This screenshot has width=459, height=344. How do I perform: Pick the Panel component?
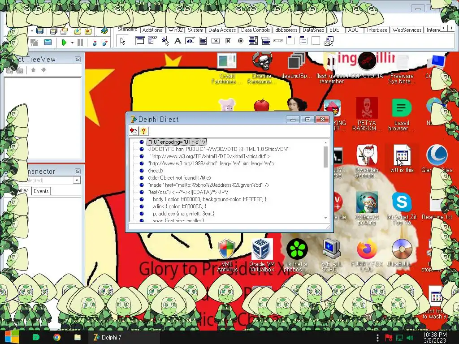tap(316, 41)
